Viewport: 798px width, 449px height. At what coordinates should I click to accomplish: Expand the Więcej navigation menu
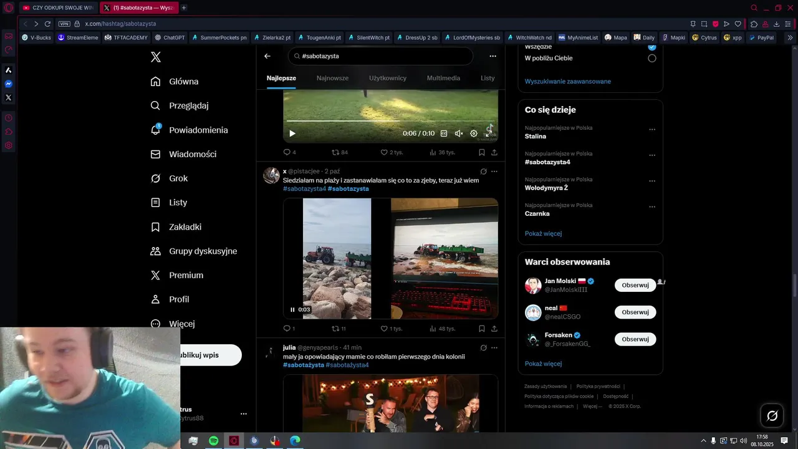coord(173,324)
